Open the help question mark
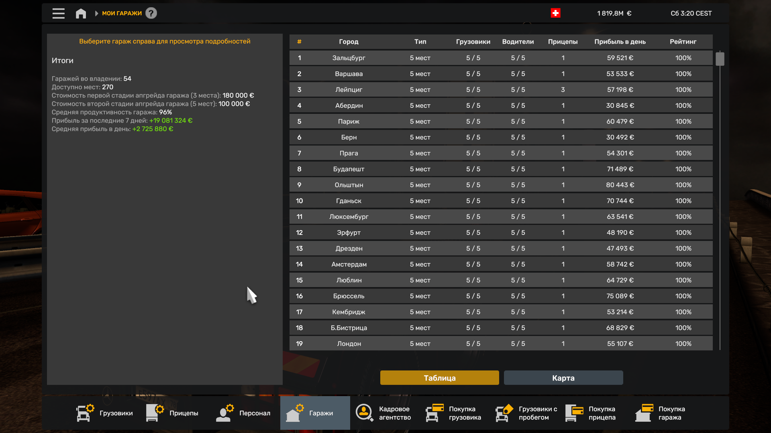This screenshot has height=433, width=771. pos(151,13)
